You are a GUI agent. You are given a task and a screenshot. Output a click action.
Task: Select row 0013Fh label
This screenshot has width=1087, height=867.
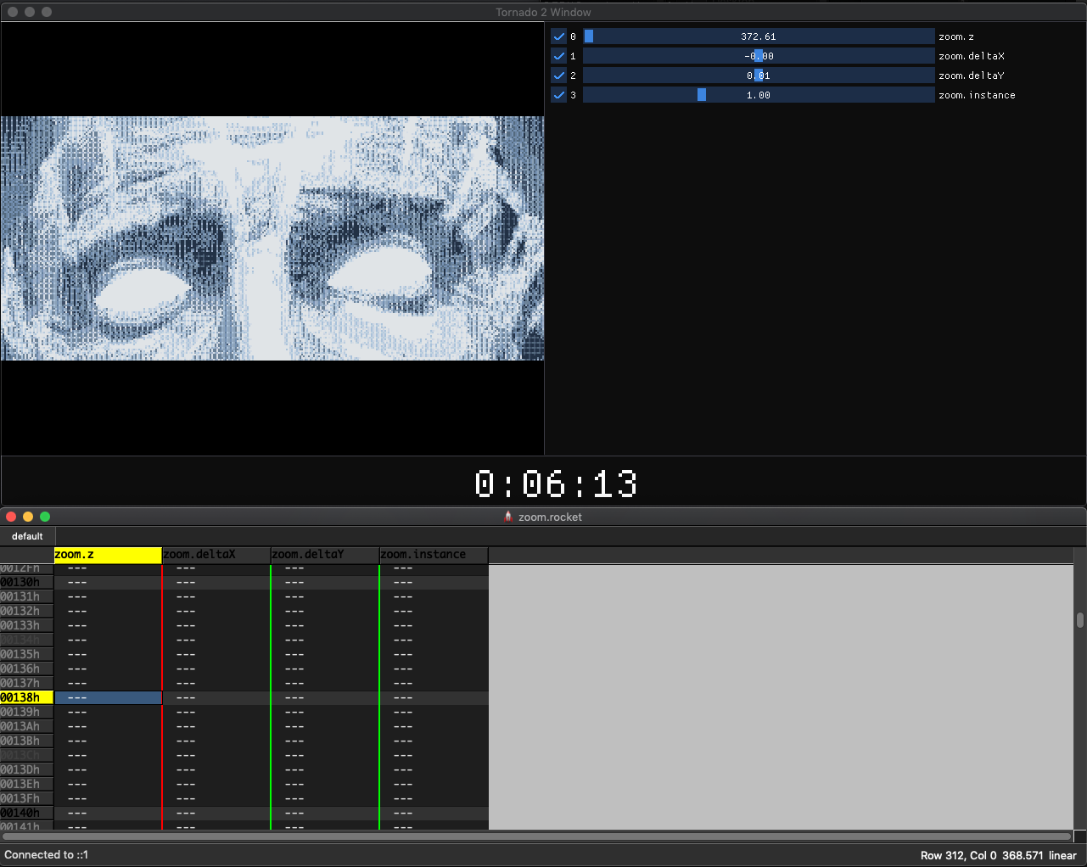[26, 798]
